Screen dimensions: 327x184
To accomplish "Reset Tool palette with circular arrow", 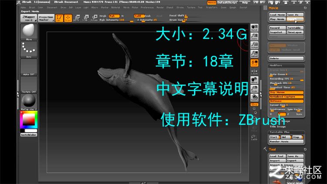I will click(x=305, y=150).
